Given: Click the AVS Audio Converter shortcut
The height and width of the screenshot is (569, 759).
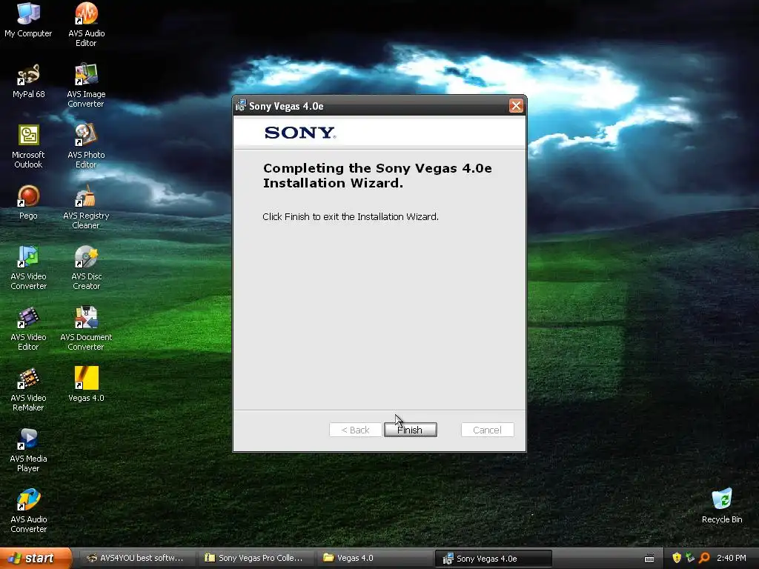Looking at the screenshot, I should point(28,511).
